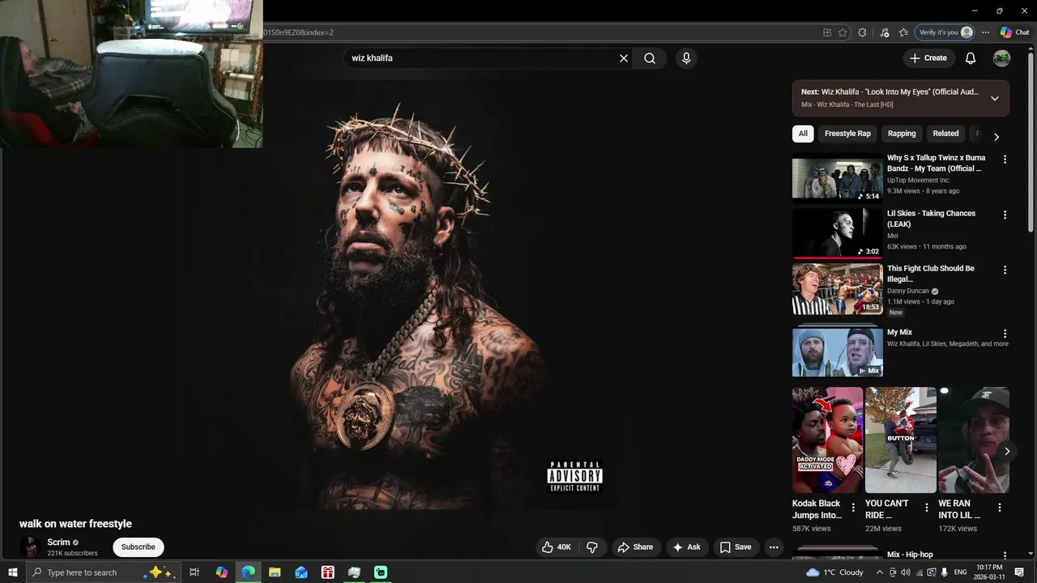
Task: Open the My Mix playlist thumbnail
Action: click(x=838, y=351)
